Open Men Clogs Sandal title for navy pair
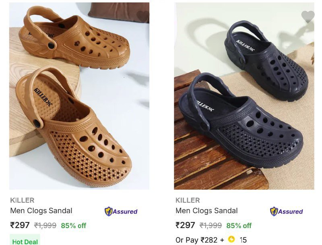Image resolution: width=322 pixels, height=245 pixels. pos(206,211)
